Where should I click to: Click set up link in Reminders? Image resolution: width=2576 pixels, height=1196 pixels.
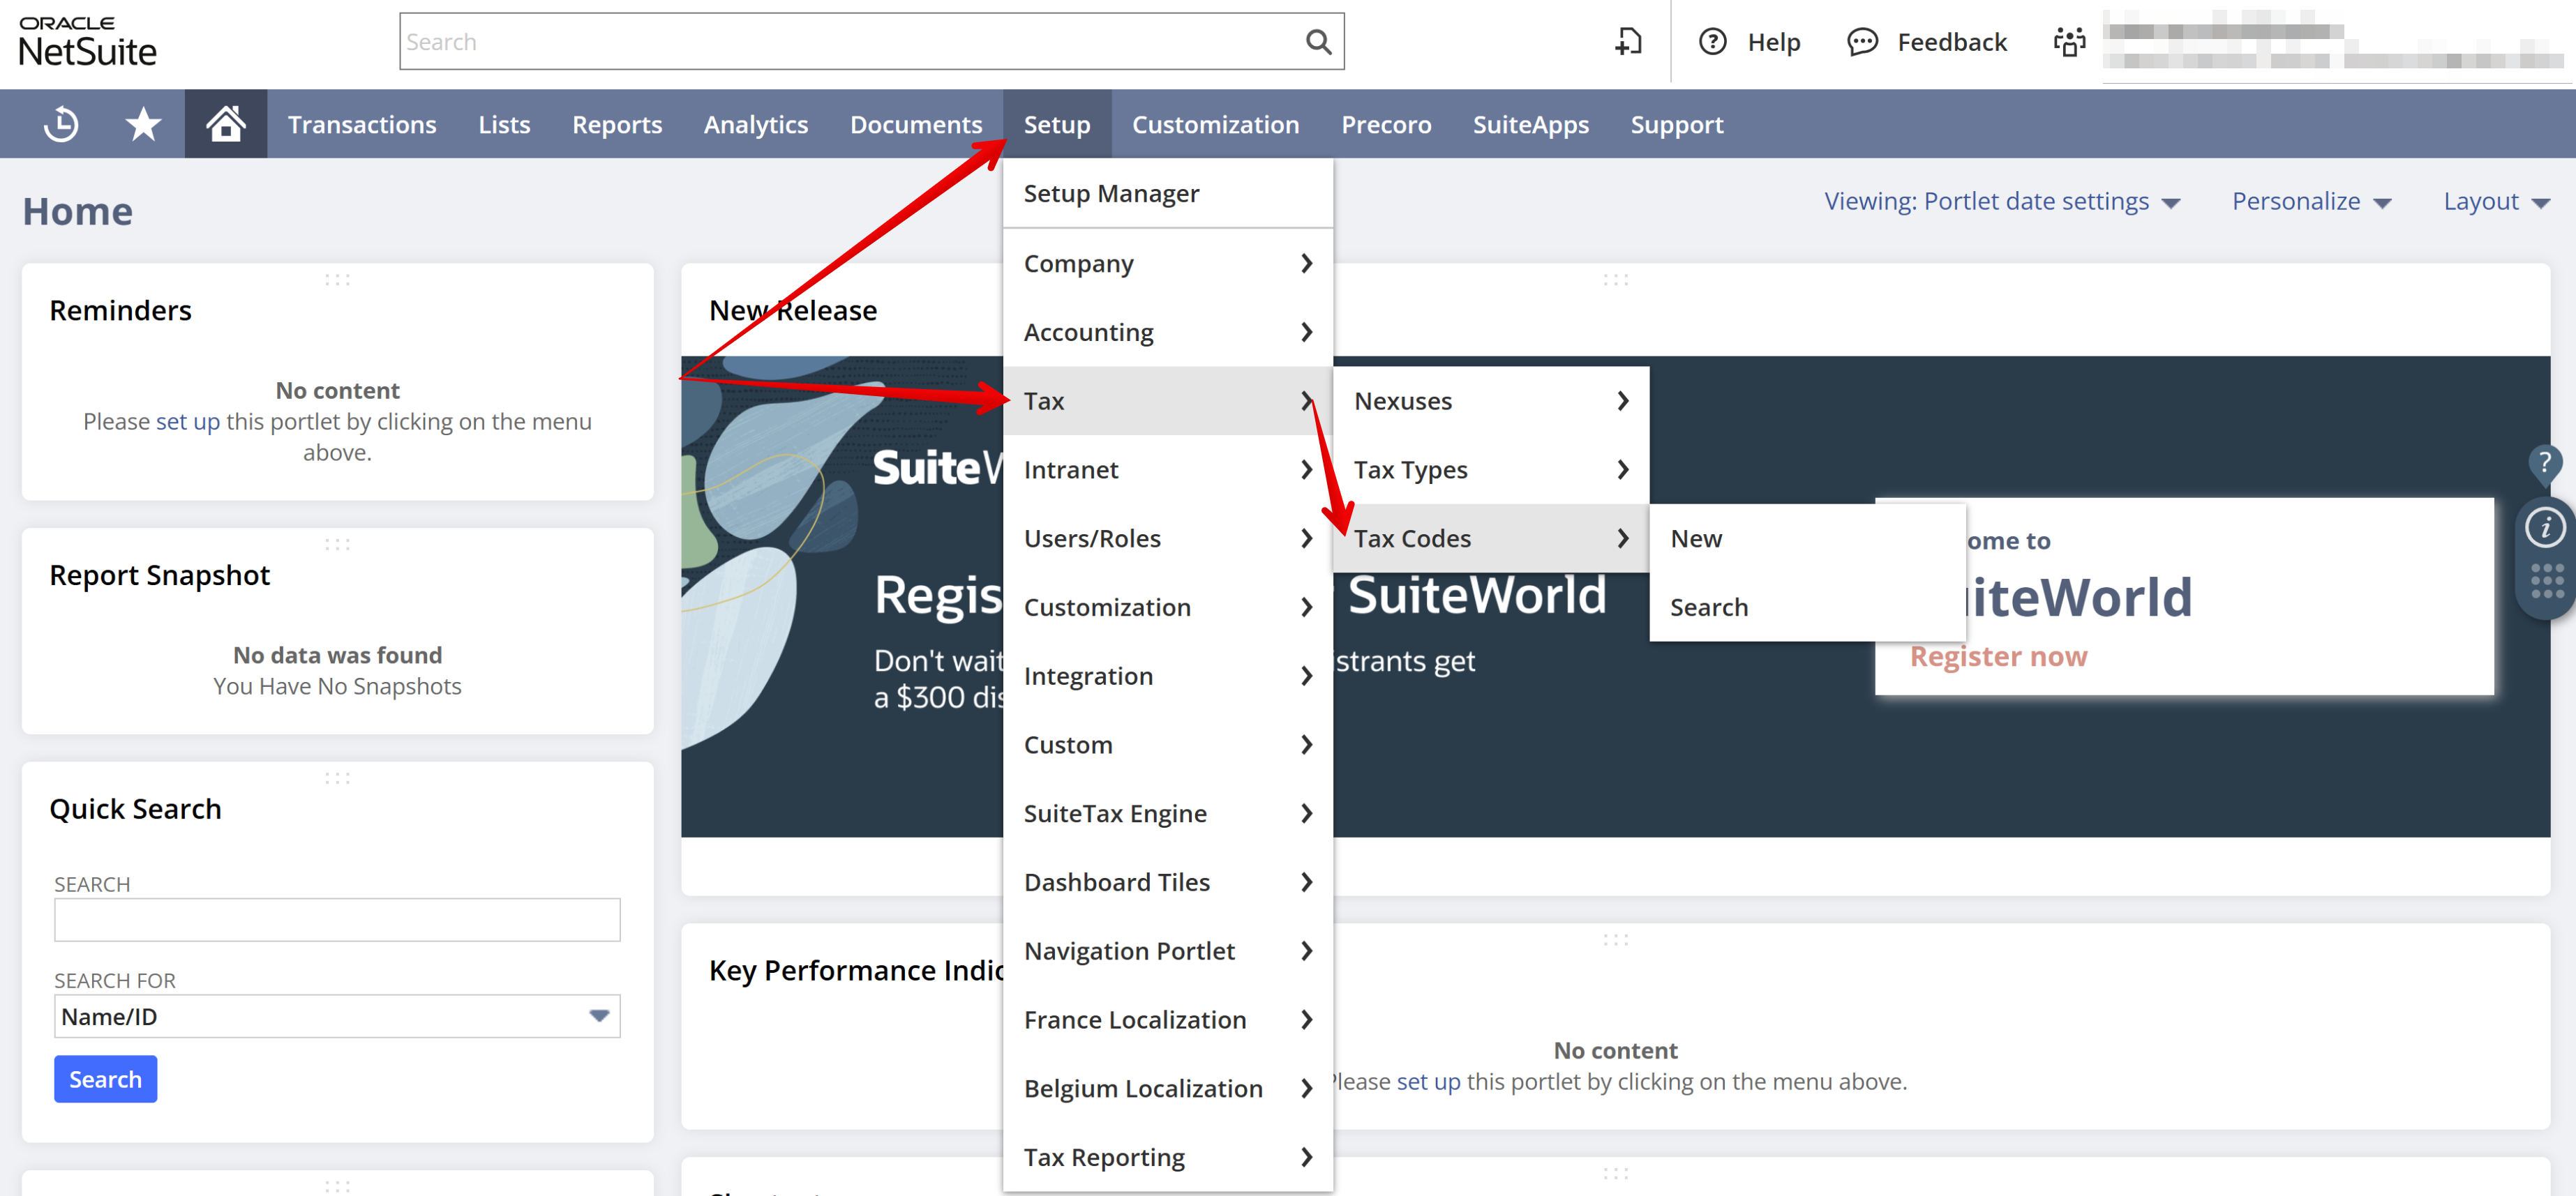click(188, 423)
